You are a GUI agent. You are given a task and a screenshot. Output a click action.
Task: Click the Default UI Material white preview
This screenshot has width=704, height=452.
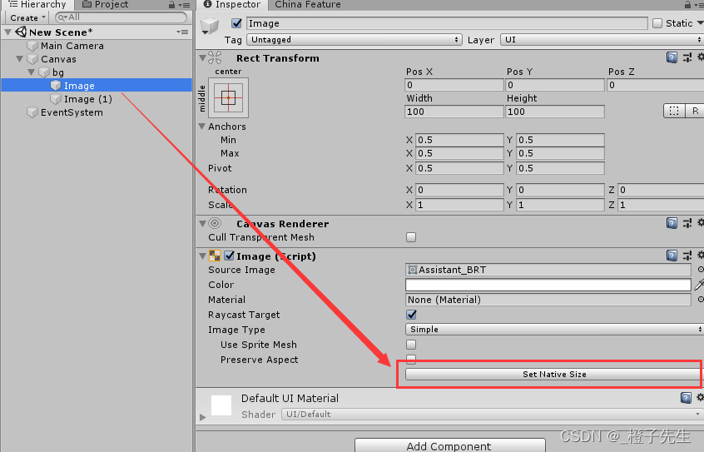pos(221,405)
